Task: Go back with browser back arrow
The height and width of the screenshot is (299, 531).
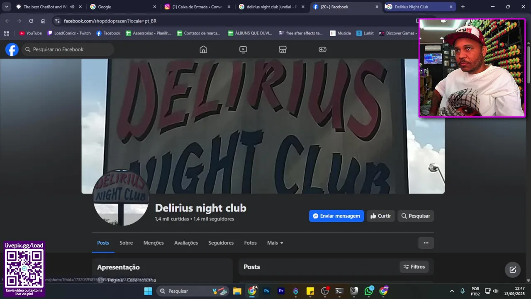Action: [x=7, y=21]
